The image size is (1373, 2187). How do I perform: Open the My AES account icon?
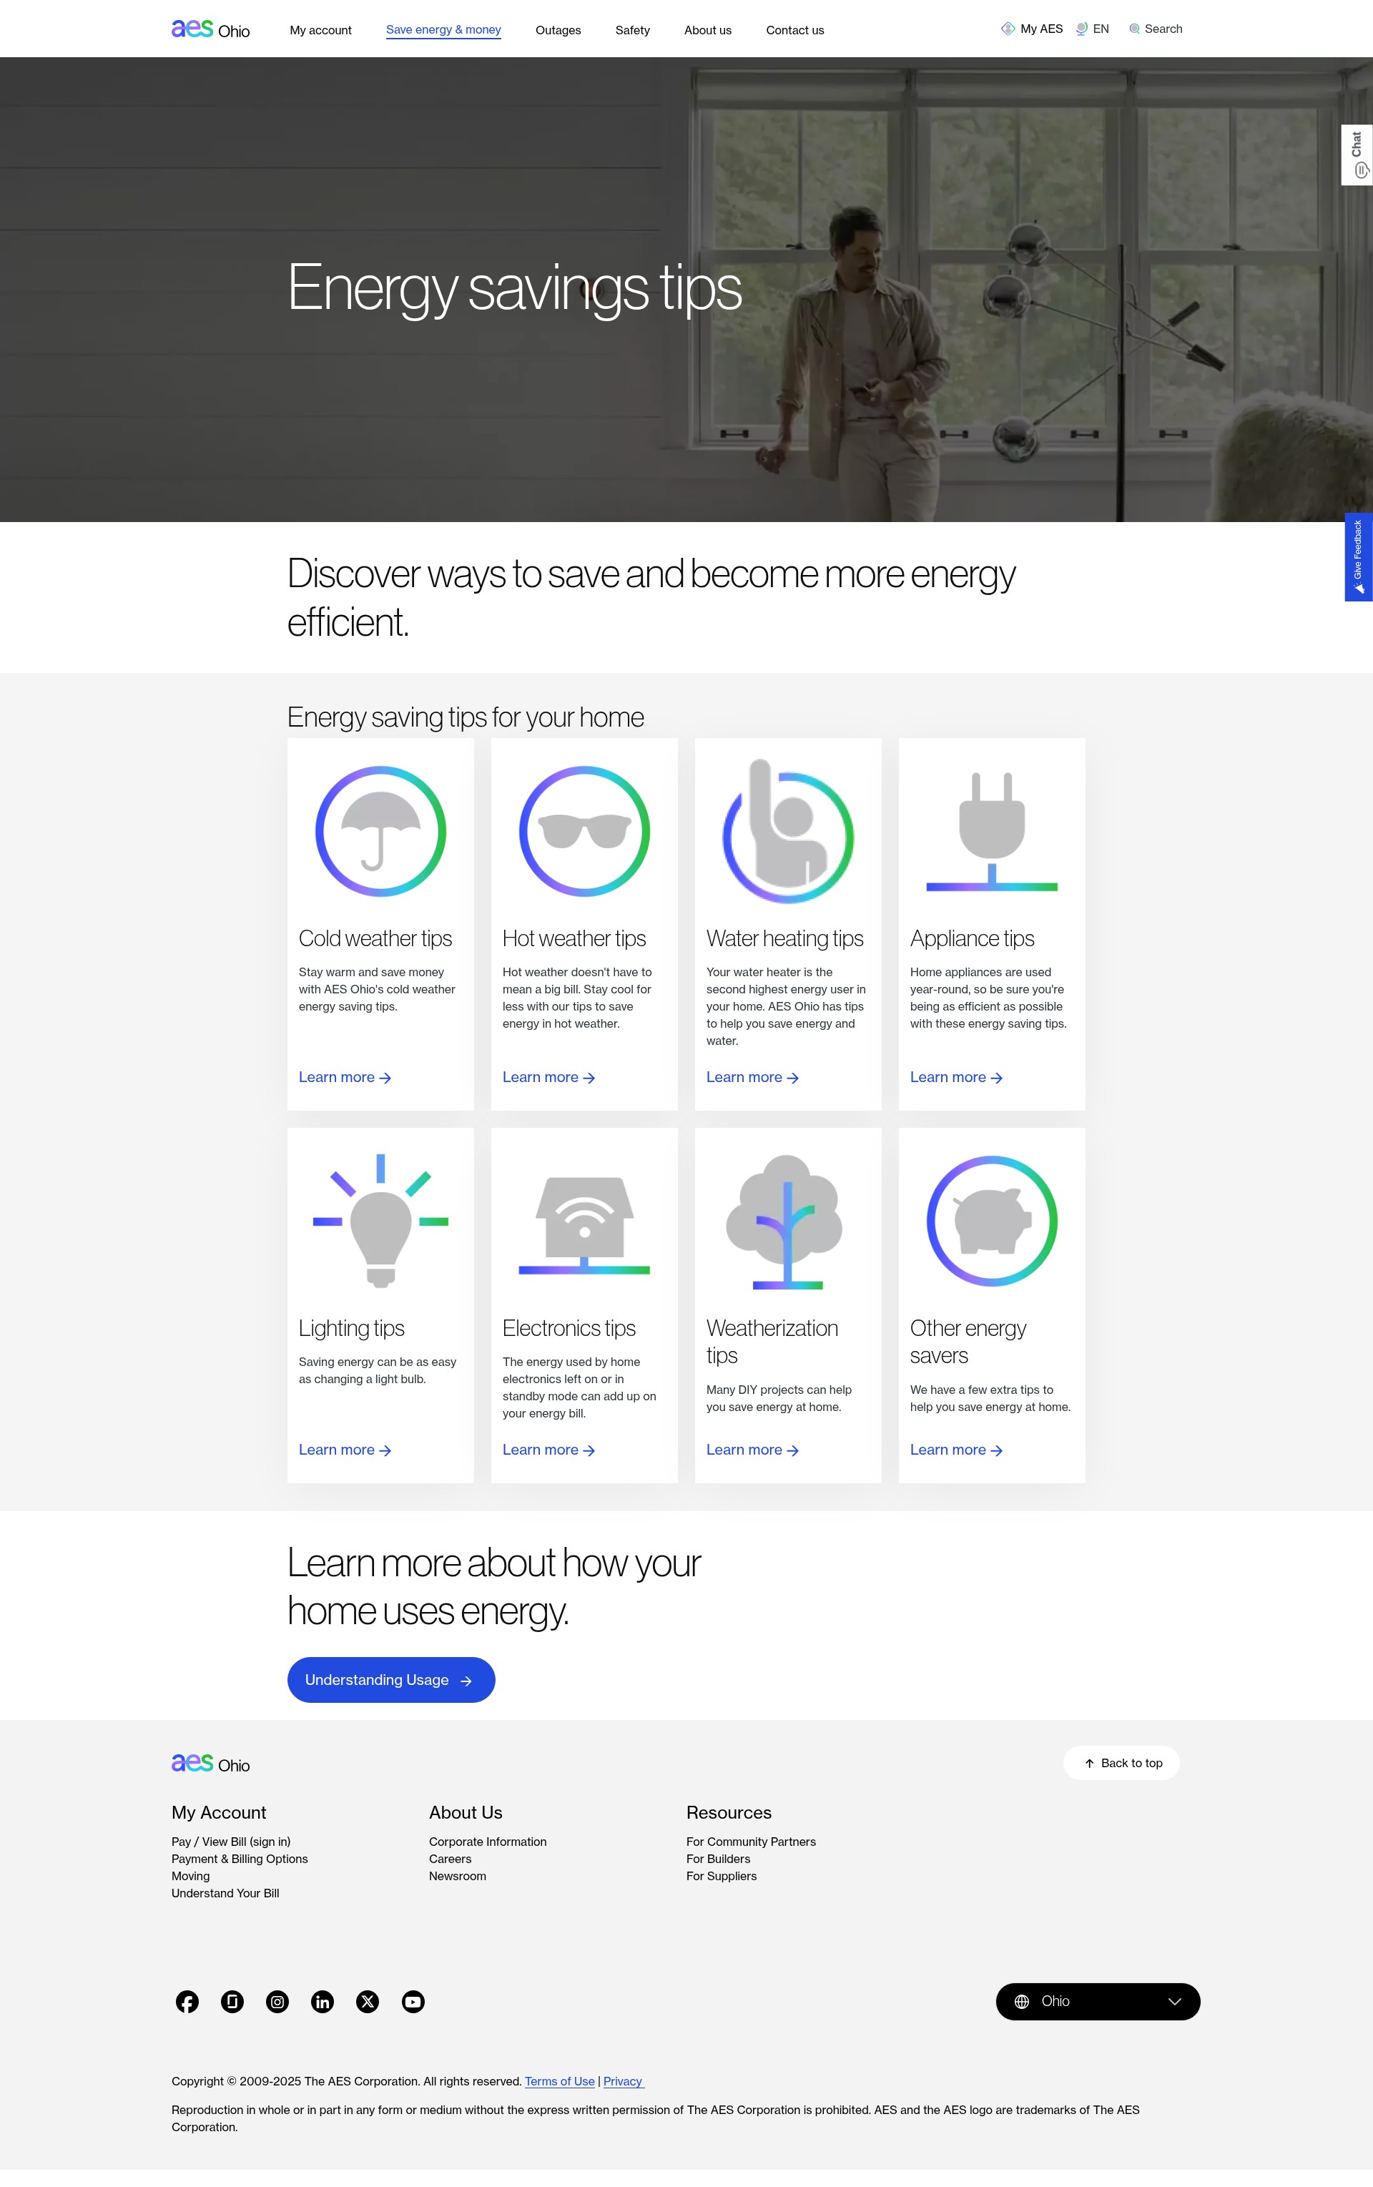coord(1008,29)
